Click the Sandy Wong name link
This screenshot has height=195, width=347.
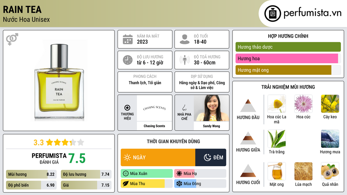coord(211,126)
